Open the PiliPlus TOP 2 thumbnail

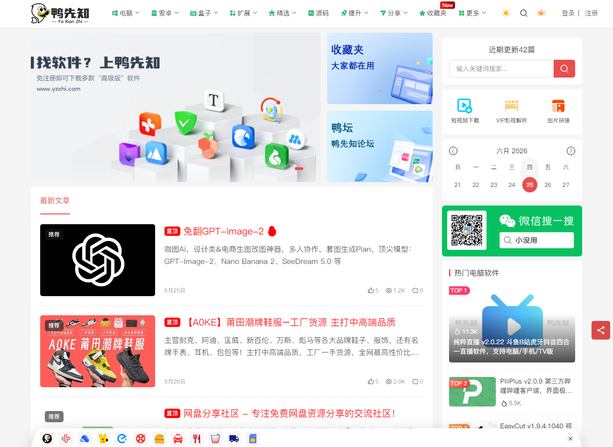(x=472, y=391)
